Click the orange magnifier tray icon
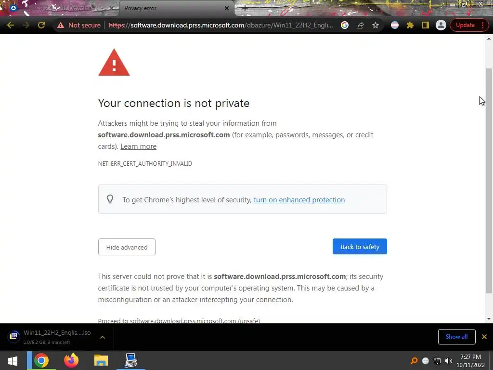Viewport: 493px width, 370px height. pyautogui.click(x=414, y=361)
